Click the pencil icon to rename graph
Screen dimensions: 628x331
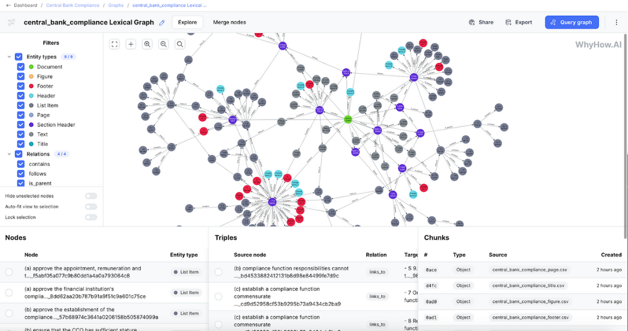162,23
